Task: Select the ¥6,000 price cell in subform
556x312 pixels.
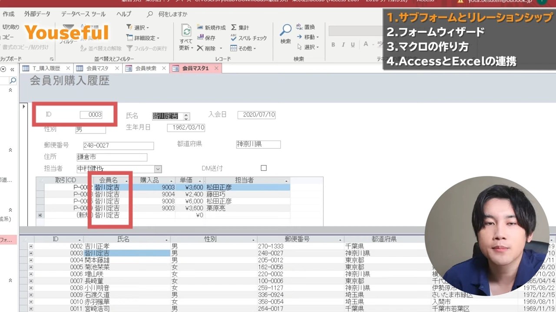Action: point(190,201)
